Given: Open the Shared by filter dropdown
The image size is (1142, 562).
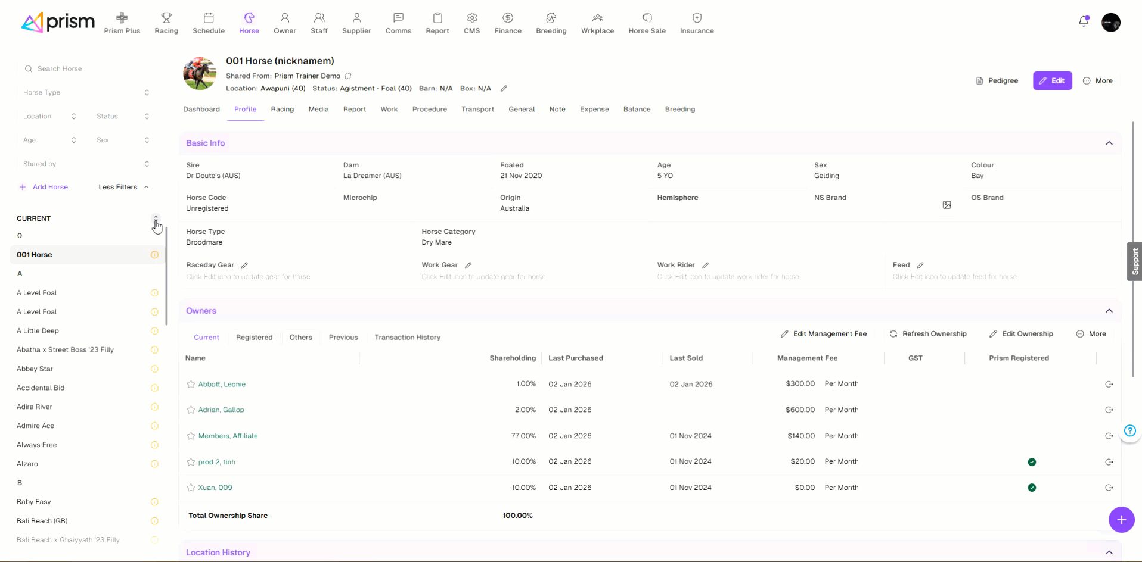Looking at the screenshot, I should coord(86,164).
